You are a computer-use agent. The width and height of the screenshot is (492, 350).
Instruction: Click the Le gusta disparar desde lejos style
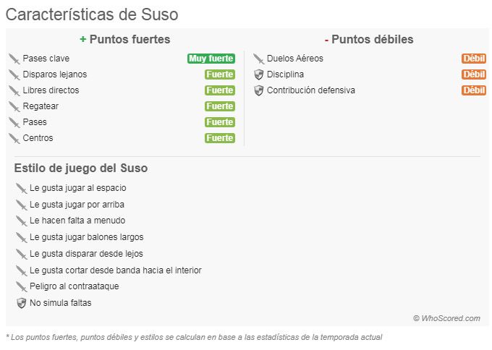[x=86, y=254]
